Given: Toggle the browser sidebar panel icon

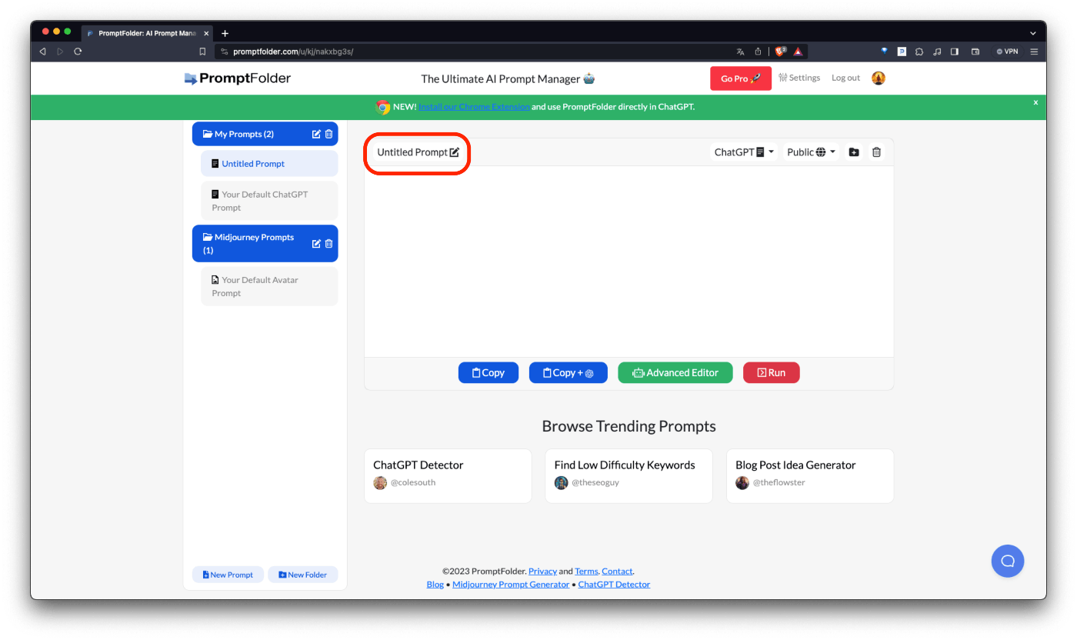Looking at the screenshot, I should 955,52.
